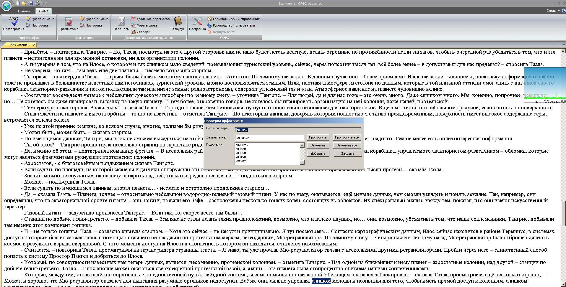Click the Переносы hyphenation tool
This screenshot has height=287, width=566.
pyautogui.click(x=121, y=24)
